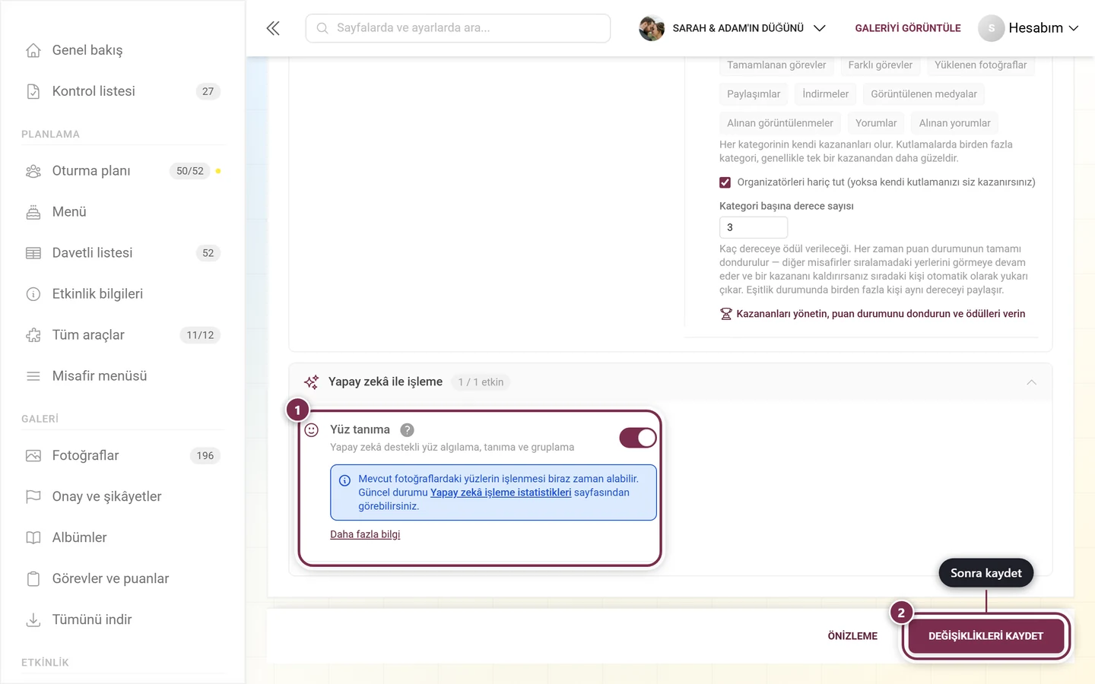Image resolution: width=1095 pixels, height=684 pixels.
Task: Click the Misafir menüsü hamburger icon
Action: coord(33,376)
